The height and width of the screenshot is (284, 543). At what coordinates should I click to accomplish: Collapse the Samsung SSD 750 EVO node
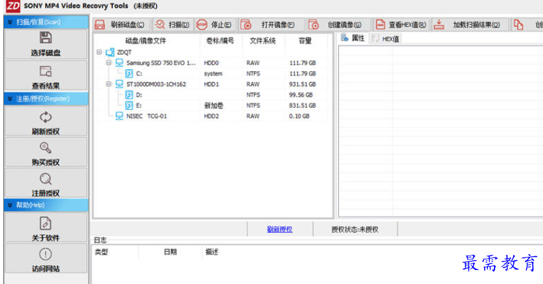point(109,63)
